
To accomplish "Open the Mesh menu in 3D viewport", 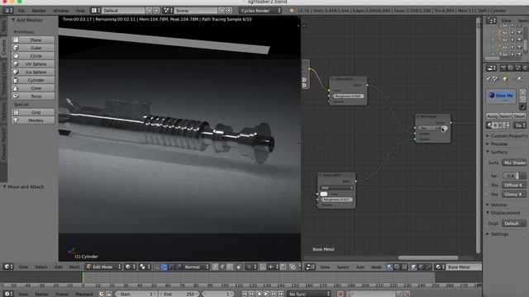I will [x=74, y=267].
